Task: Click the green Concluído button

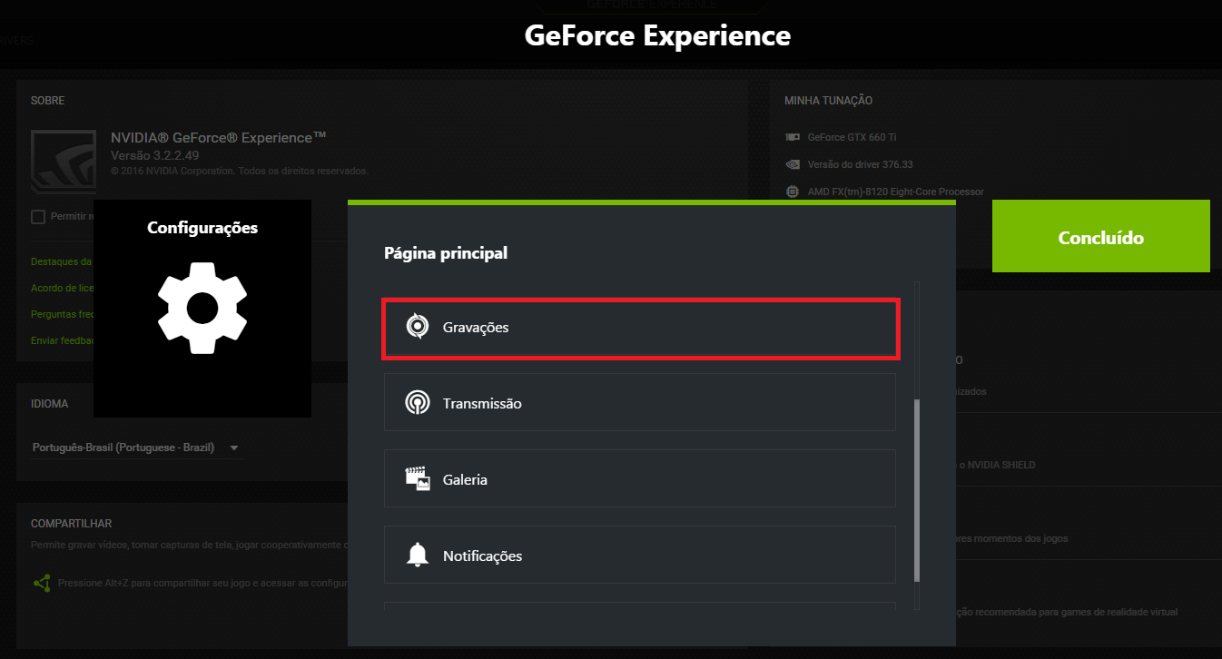Action: 1101,236
